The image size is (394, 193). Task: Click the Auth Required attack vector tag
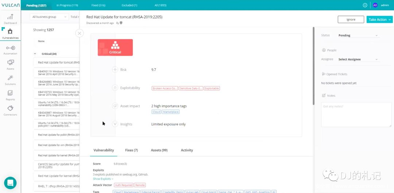click(124, 185)
